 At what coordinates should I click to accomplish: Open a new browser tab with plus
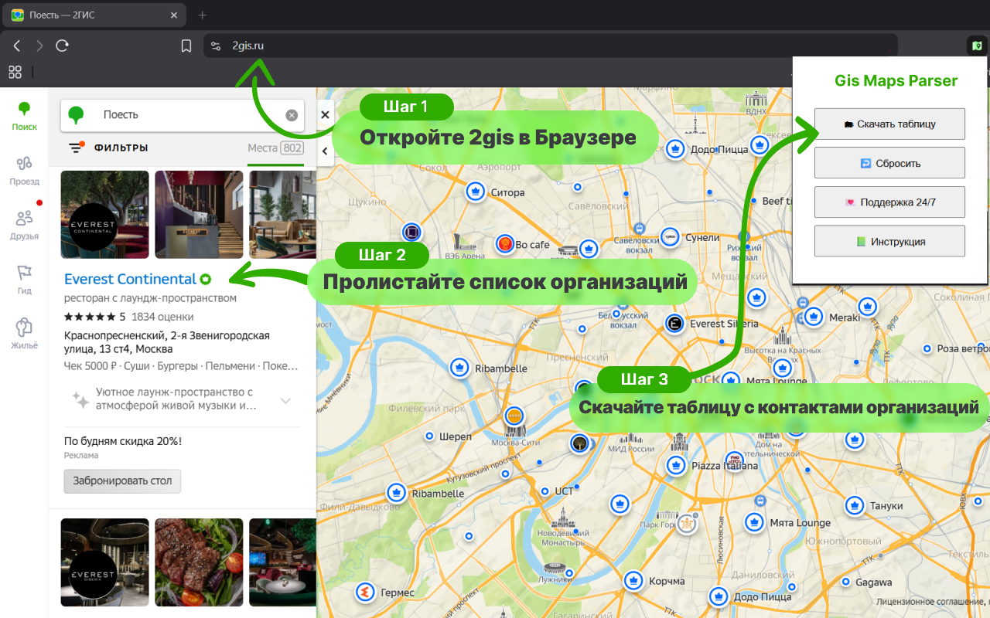click(203, 15)
